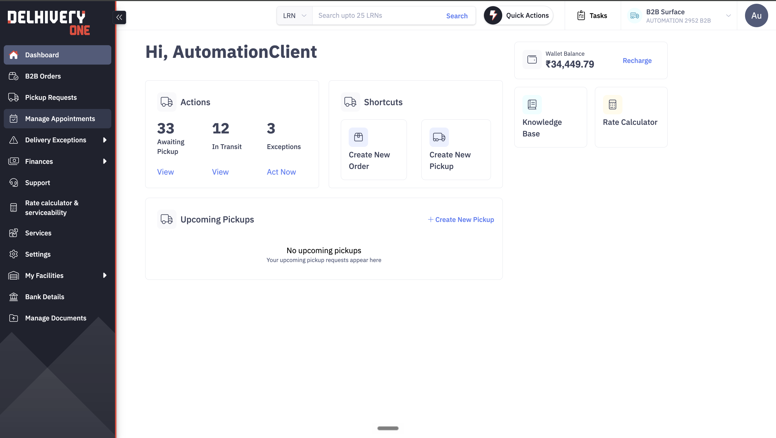Click the Upcoming Pickups truck icon
The width and height of the screenshot is (776, 438).
pos(167,219)
